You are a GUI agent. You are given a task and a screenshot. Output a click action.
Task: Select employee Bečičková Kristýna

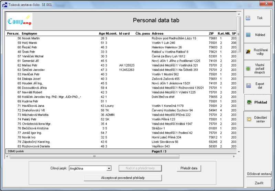(35, 128)
